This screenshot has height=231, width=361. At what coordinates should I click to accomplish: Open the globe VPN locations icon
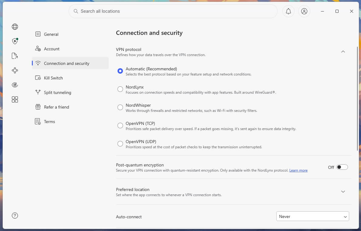tap(15, 27)
